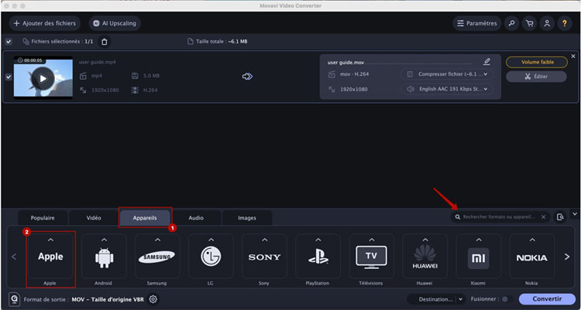Clear the format search field with X

[x=544, y=217]
